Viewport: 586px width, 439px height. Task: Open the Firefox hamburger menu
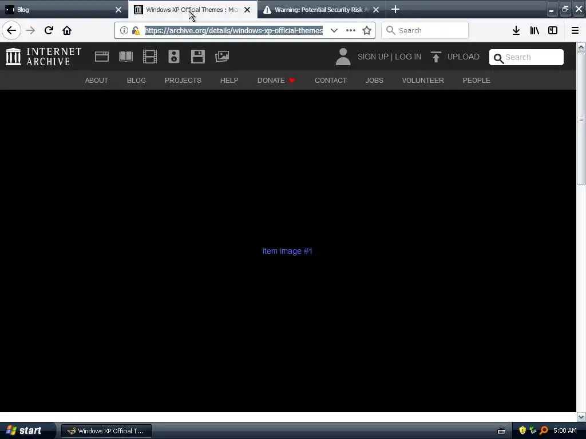click(575, 30)
